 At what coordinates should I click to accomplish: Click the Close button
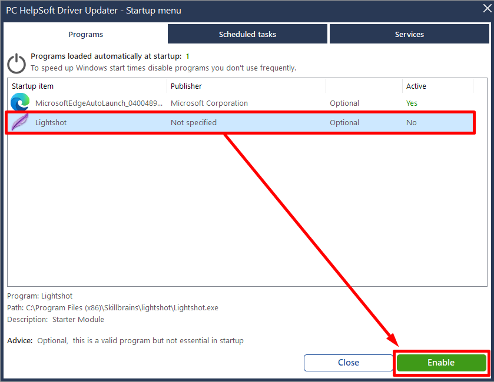pyautogui.click(x=349, y=363)
